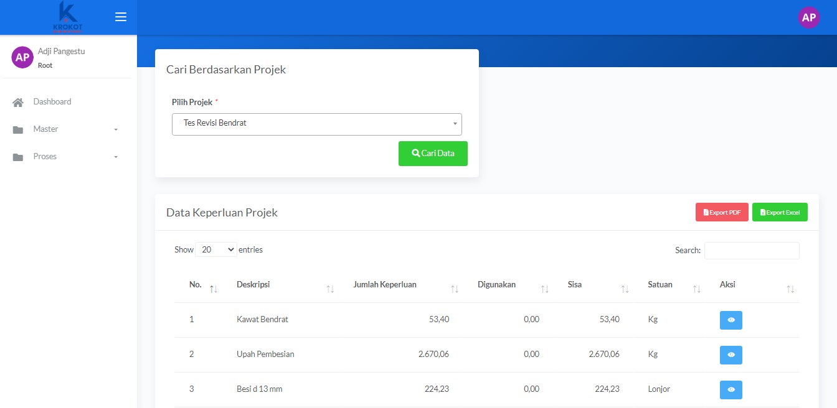
Task: Export table with Export PDF button
Action: (x=722, y=212)
